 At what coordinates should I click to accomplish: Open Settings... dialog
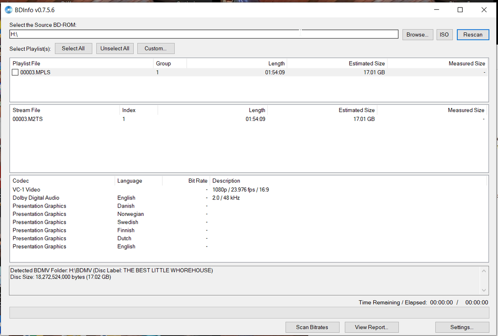pos(462,327)
